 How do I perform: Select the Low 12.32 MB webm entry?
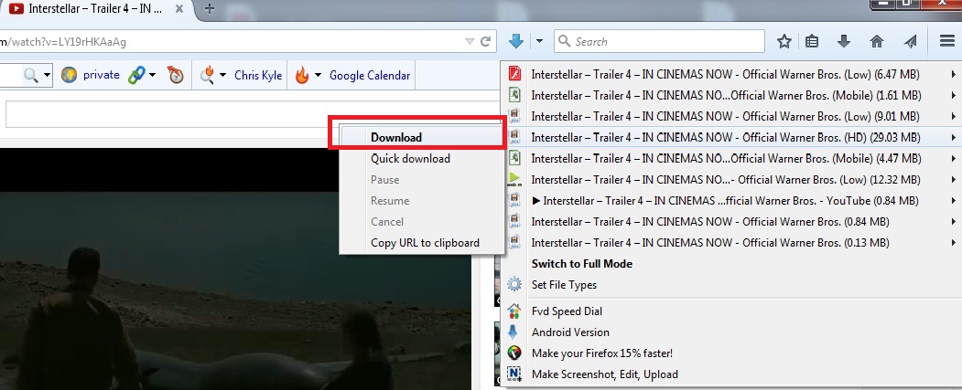(732, 179)
